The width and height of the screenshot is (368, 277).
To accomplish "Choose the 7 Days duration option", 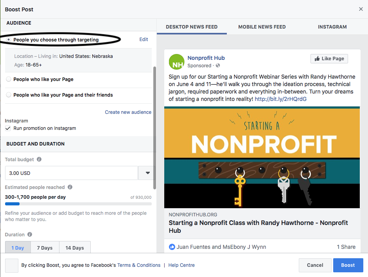I will [x=45, y=248].
